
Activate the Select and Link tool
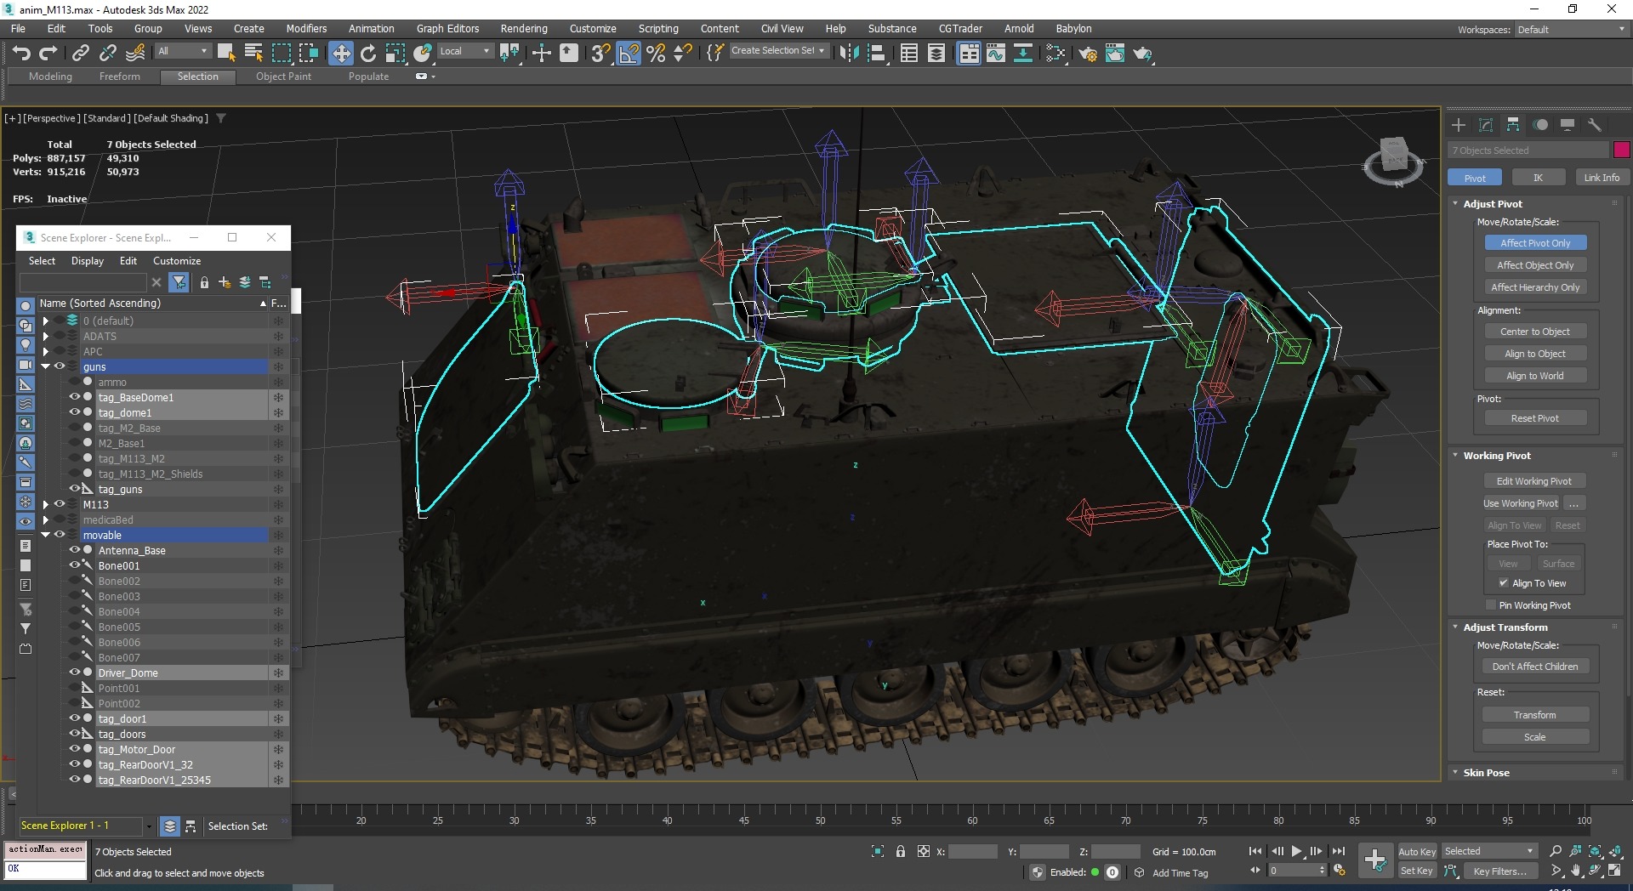(x=81, y=53)
